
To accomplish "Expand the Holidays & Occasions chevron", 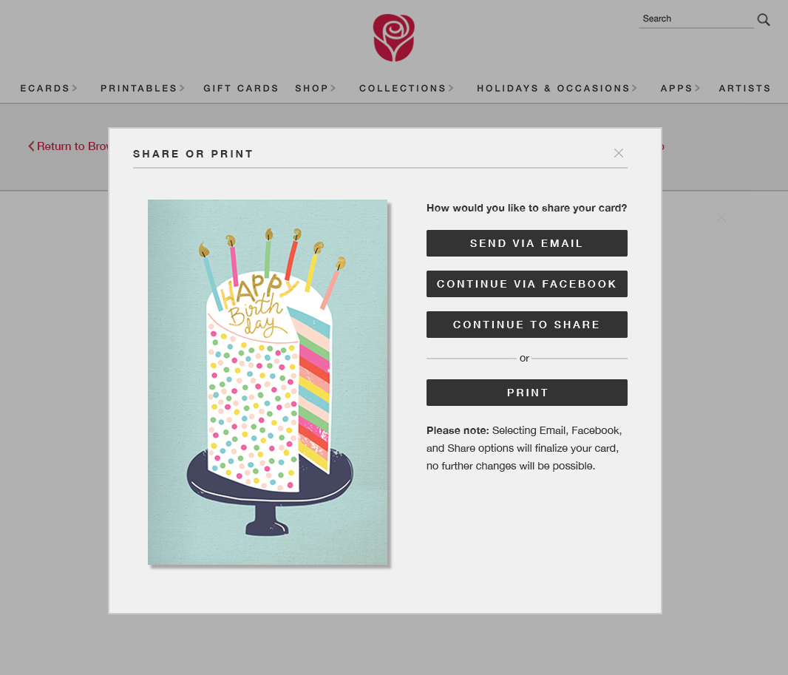I will pyautogui.click(x=635, y=89).
